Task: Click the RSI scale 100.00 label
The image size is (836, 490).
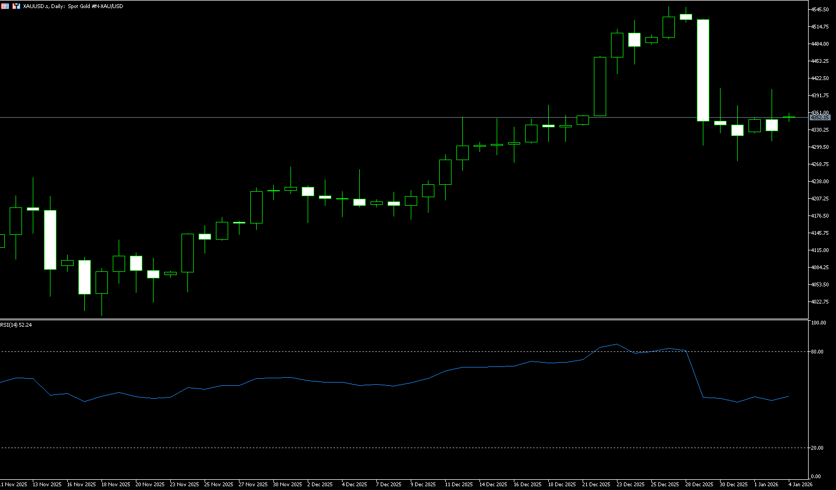Action: click(x=818, y=323)
